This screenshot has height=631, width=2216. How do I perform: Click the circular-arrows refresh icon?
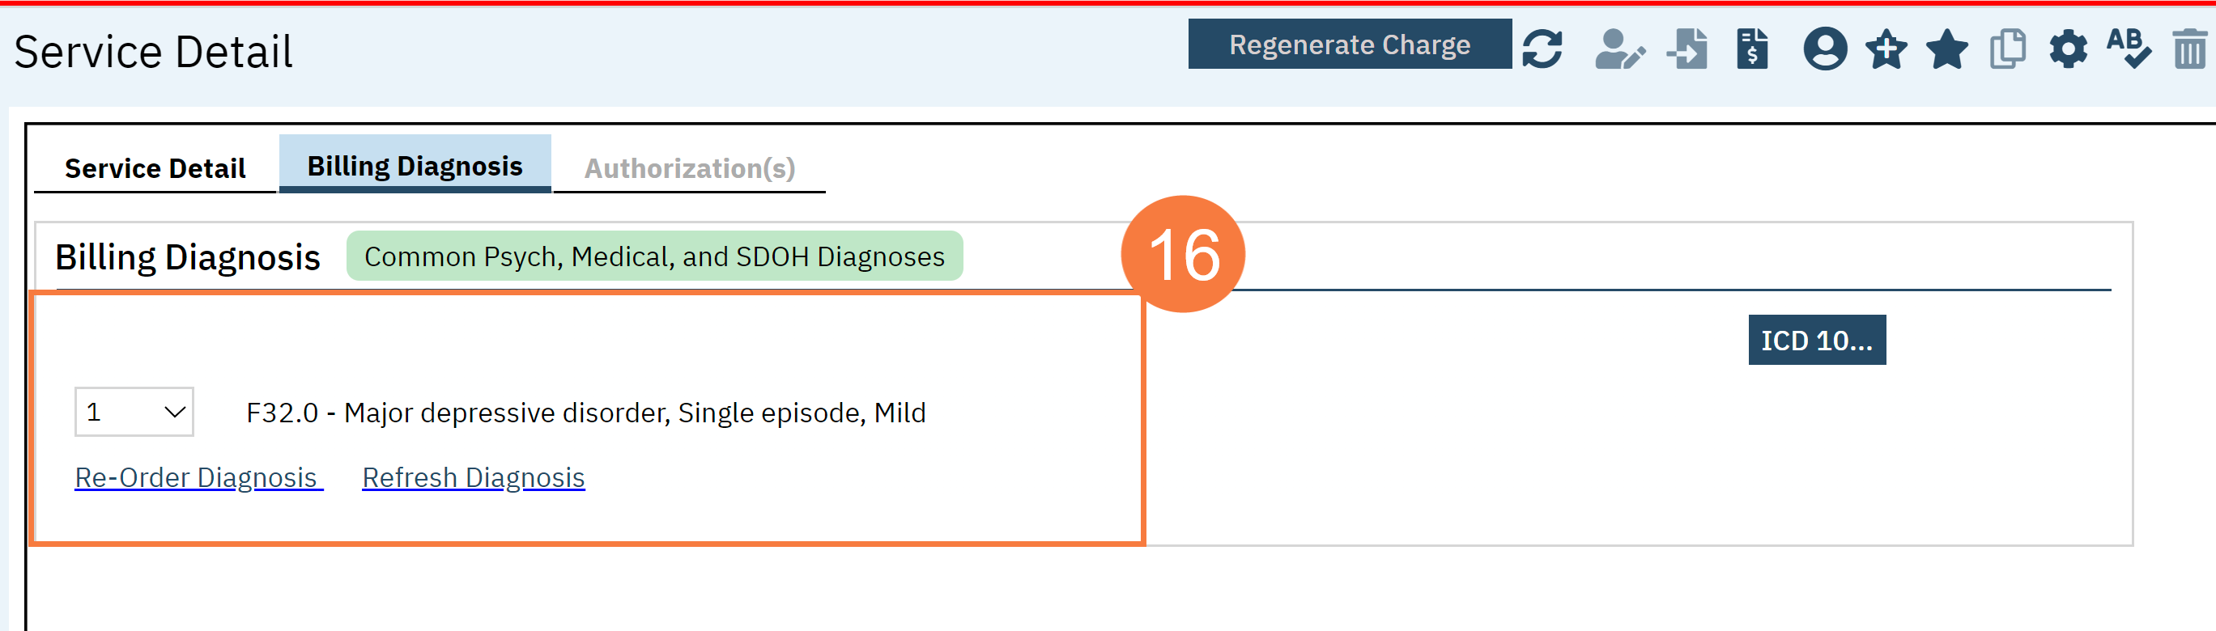pos(1542,49)
